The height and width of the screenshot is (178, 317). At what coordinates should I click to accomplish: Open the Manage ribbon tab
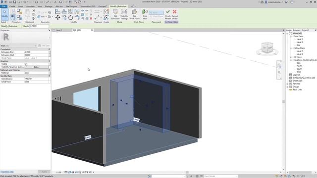click(x=49, y=6)
